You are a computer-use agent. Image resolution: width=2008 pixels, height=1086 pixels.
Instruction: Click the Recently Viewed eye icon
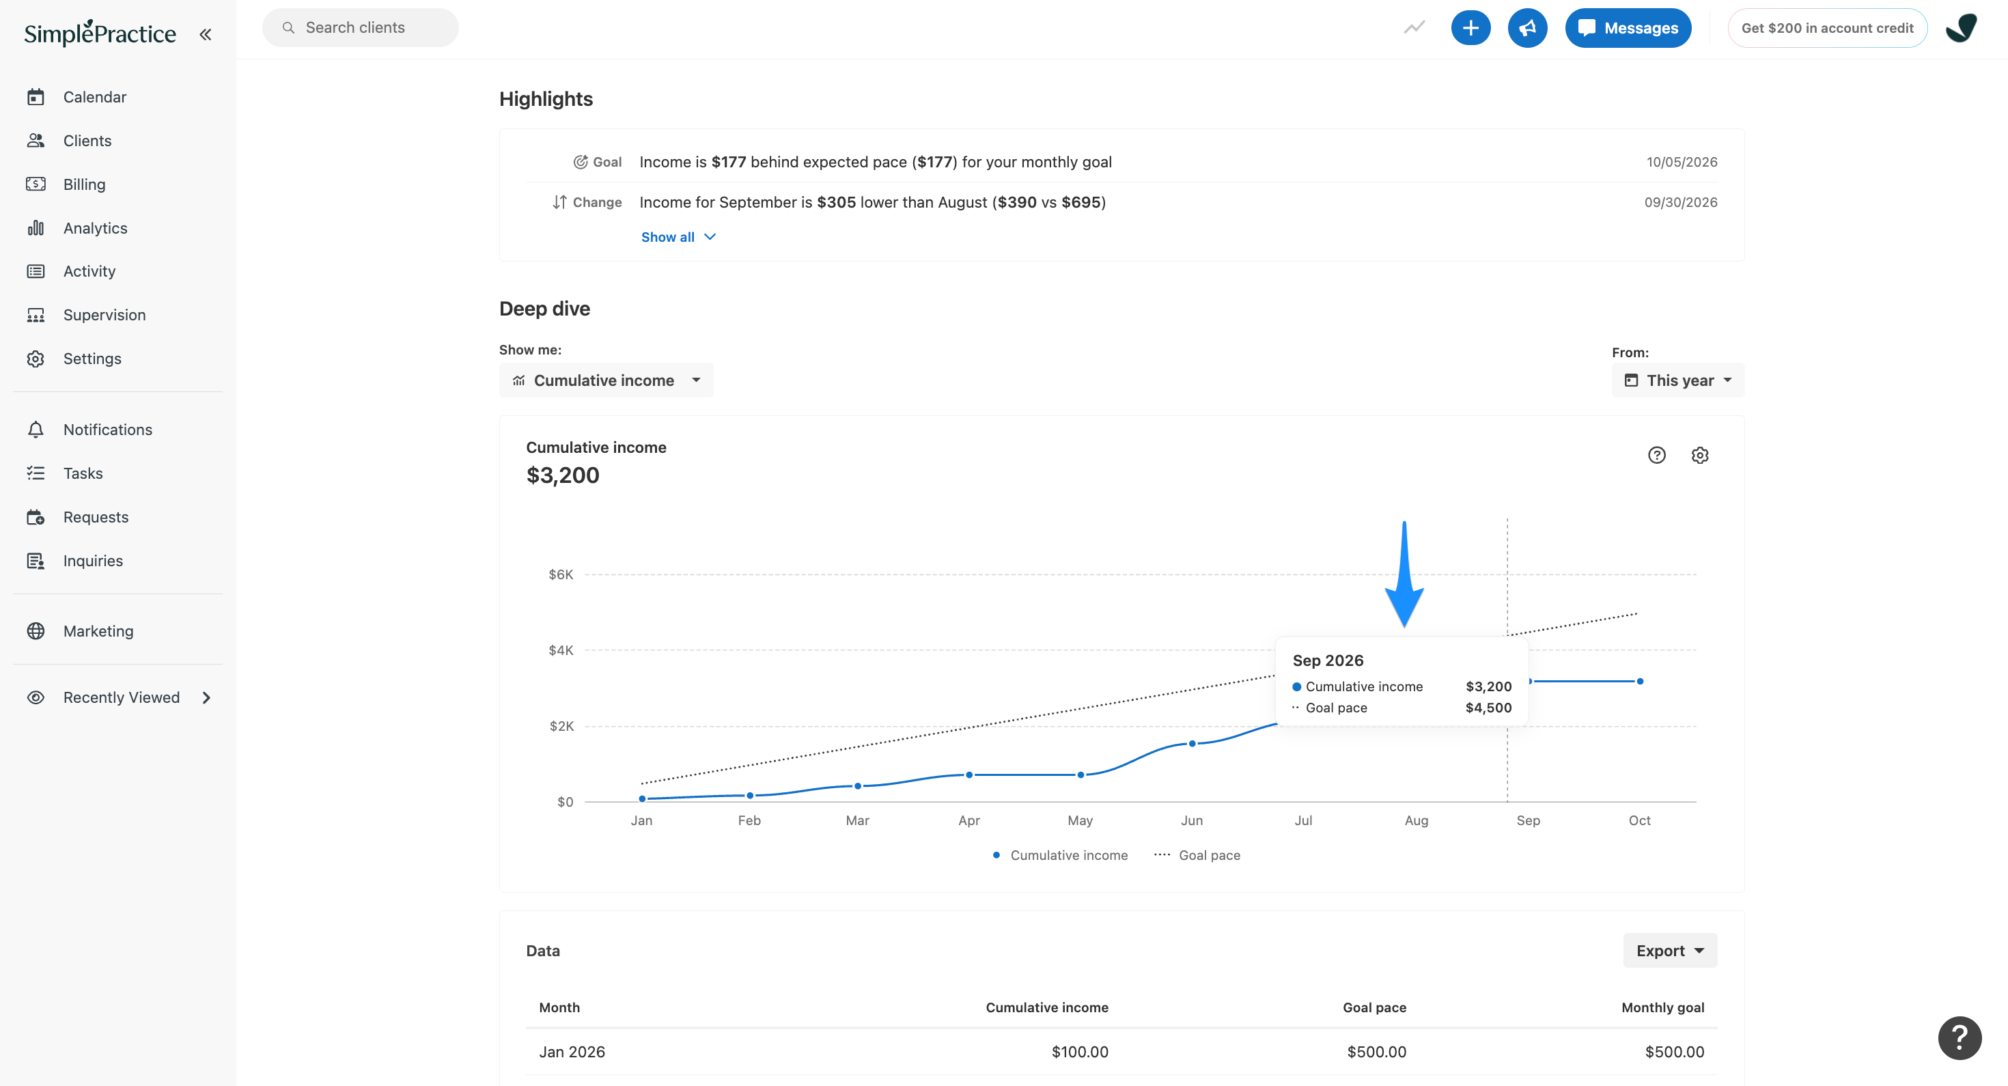[x=36, y=698]
